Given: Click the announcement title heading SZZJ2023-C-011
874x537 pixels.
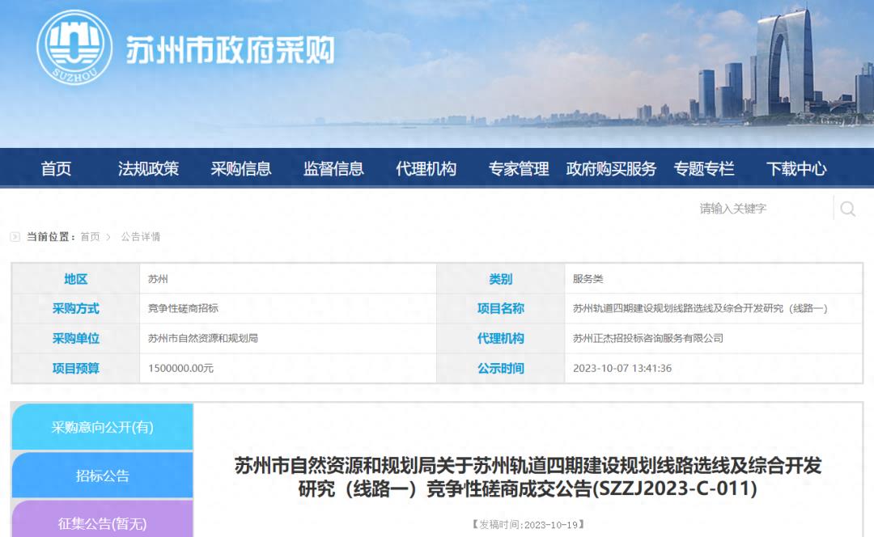Looking at the screenshot, I should [528, 477].
